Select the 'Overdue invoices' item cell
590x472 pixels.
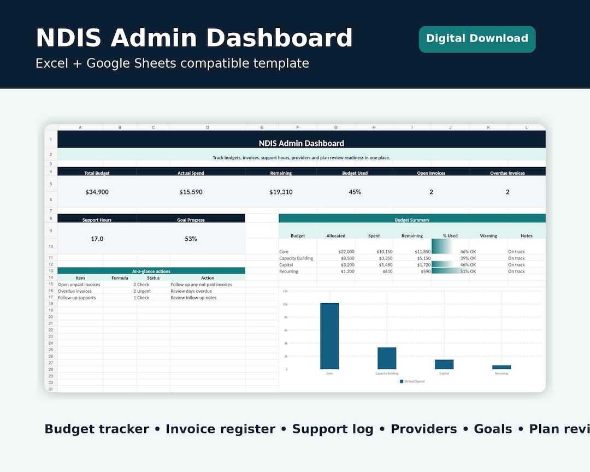click(x=80, y=291)
